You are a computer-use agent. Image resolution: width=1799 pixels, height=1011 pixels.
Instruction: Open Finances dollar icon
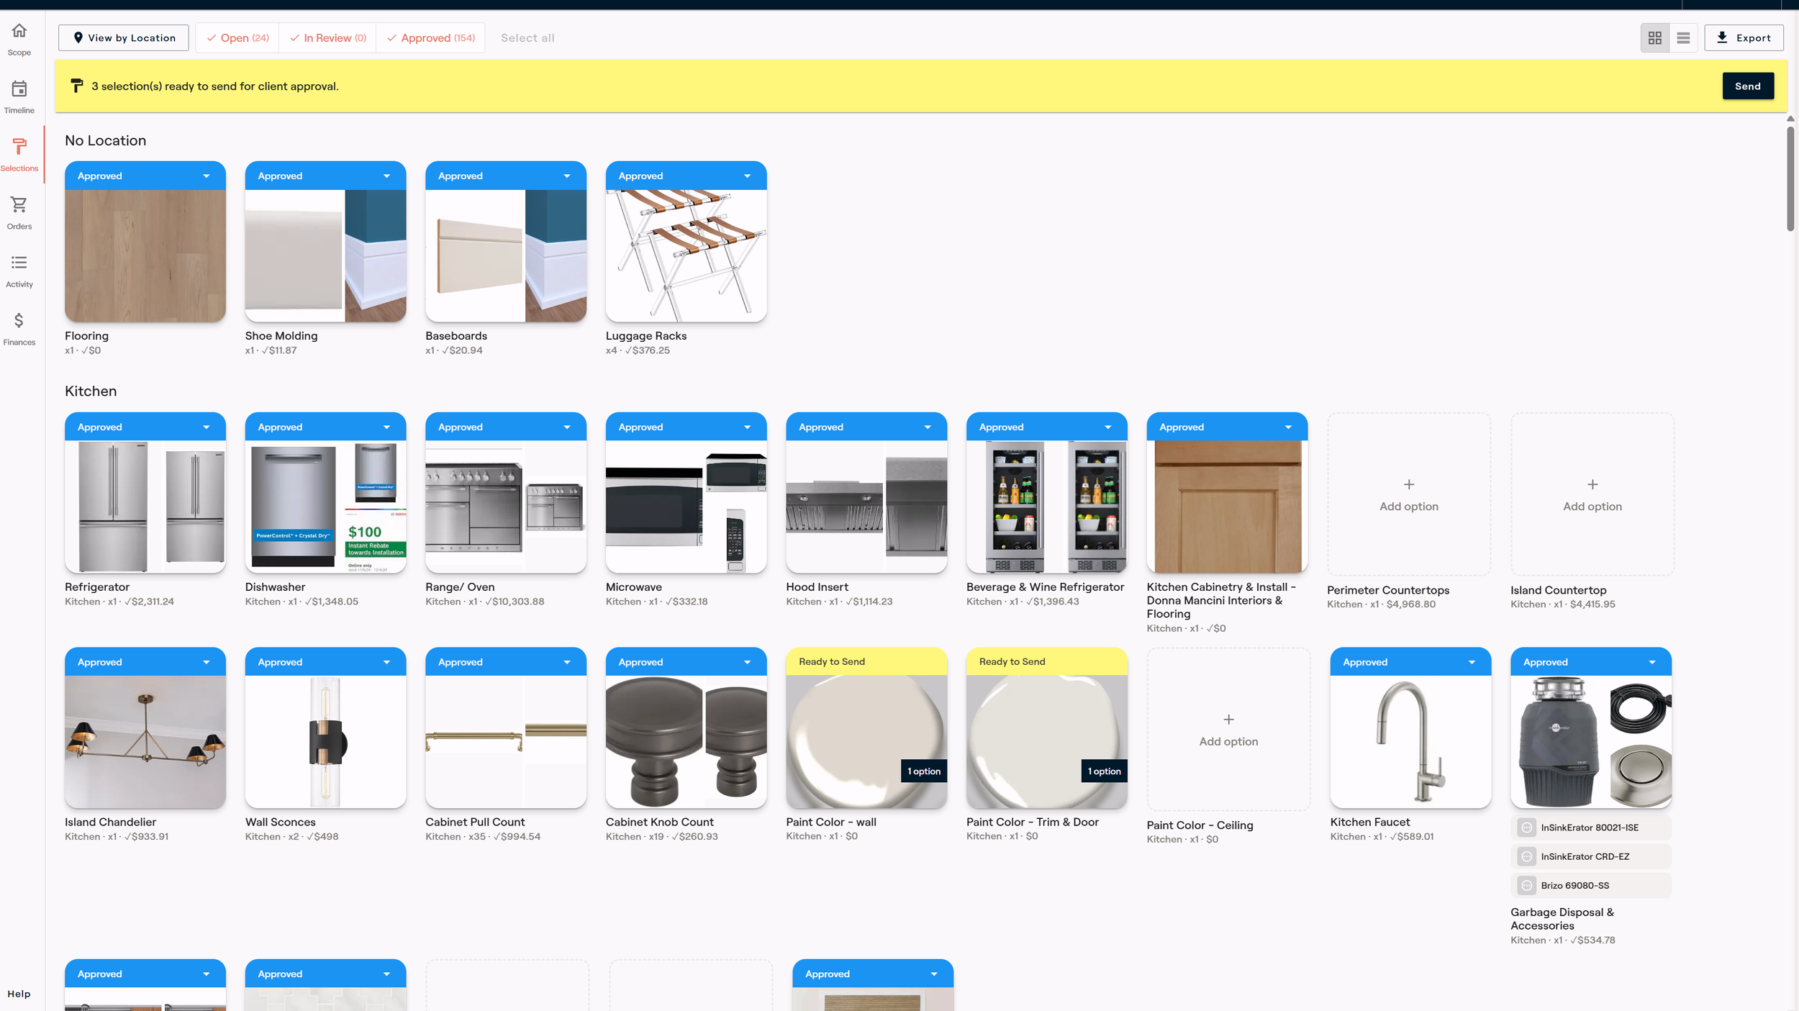pyautogui.click(x=19, y=321)
